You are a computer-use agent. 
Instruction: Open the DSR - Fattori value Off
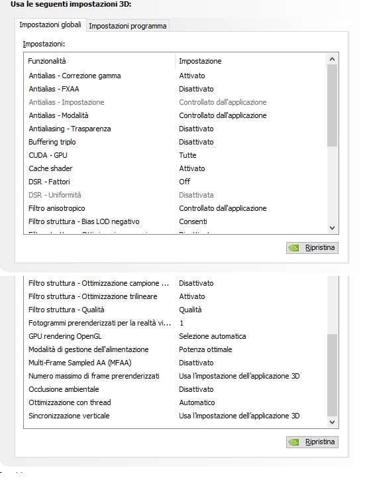click(185, 182)
